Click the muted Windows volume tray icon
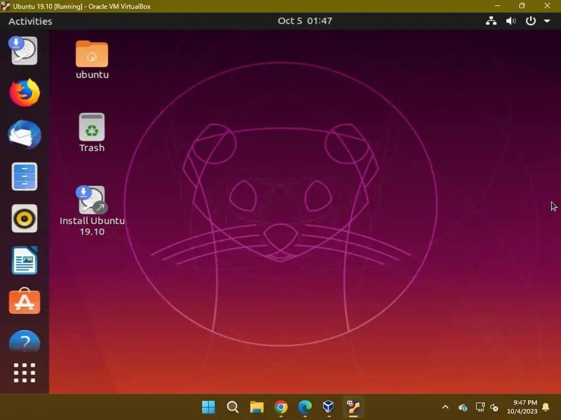Image resolution: width=561 pixels, height=420 pixels. point(494,407)
